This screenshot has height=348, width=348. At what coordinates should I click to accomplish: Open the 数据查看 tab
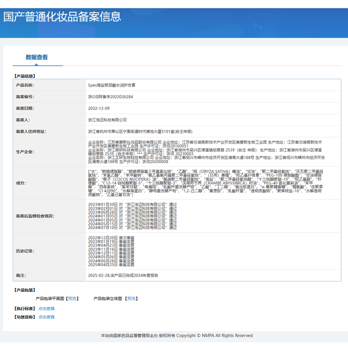tap(37, 57)
